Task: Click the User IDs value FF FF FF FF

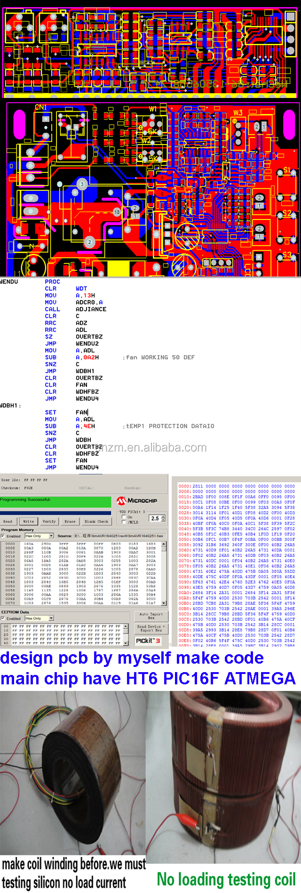Action: tap(36, 480)
